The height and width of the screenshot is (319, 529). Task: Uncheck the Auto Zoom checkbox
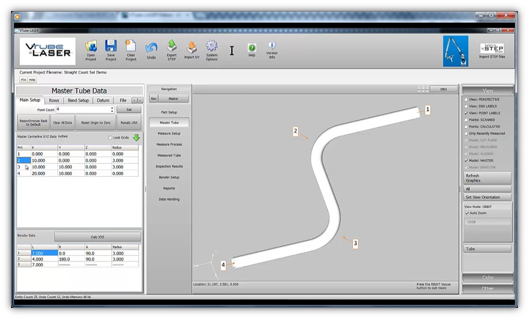click(x=466, y=213)
